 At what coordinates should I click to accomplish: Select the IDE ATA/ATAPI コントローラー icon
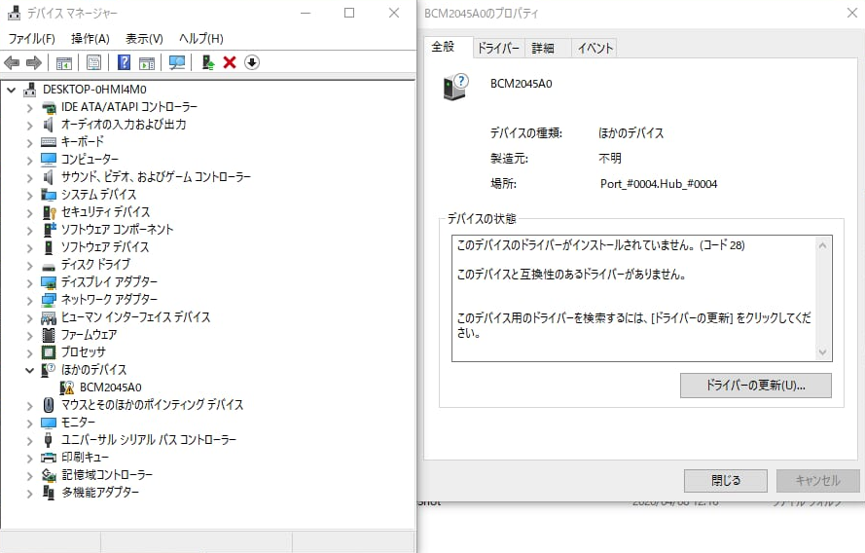[49, 107]
